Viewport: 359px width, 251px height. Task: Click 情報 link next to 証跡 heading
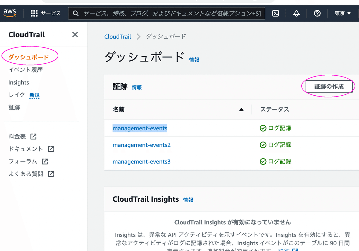pyautogui.click(x=137, y=87)
